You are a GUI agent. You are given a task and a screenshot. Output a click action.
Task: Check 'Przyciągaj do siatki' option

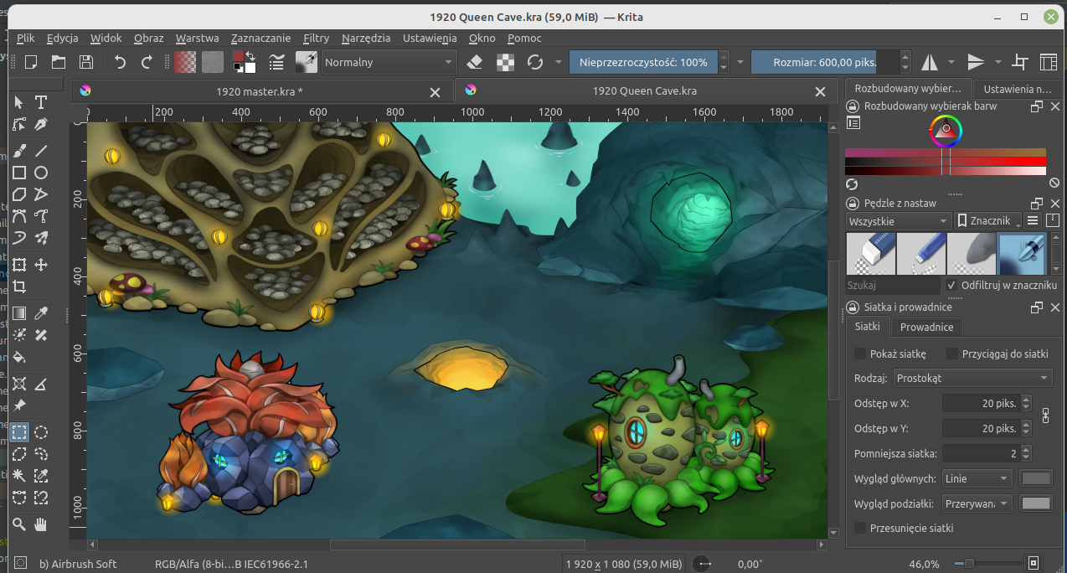[x=952, y=354]
